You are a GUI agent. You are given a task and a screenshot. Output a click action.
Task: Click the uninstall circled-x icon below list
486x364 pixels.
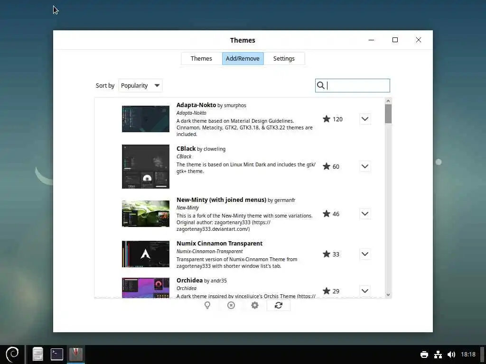(x=231, y=305)
